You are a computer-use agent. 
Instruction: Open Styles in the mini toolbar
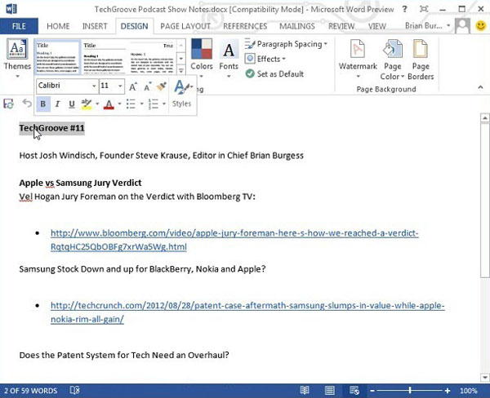182,93
